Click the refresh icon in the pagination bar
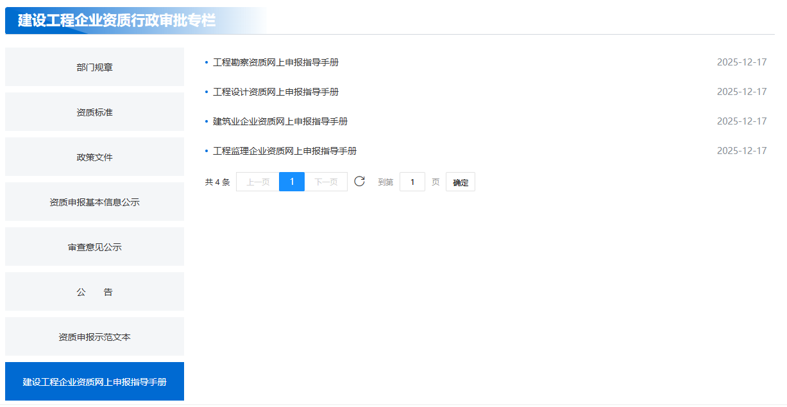 [359, 182]
